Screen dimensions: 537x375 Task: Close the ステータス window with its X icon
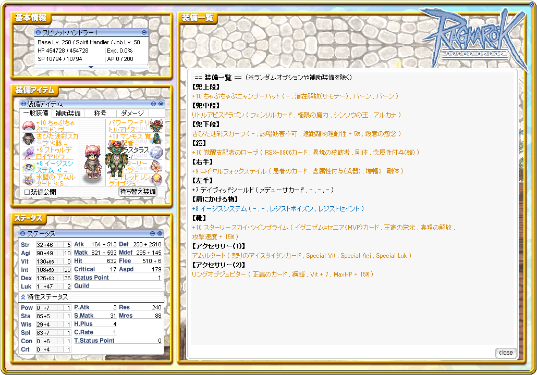point(160,233)
